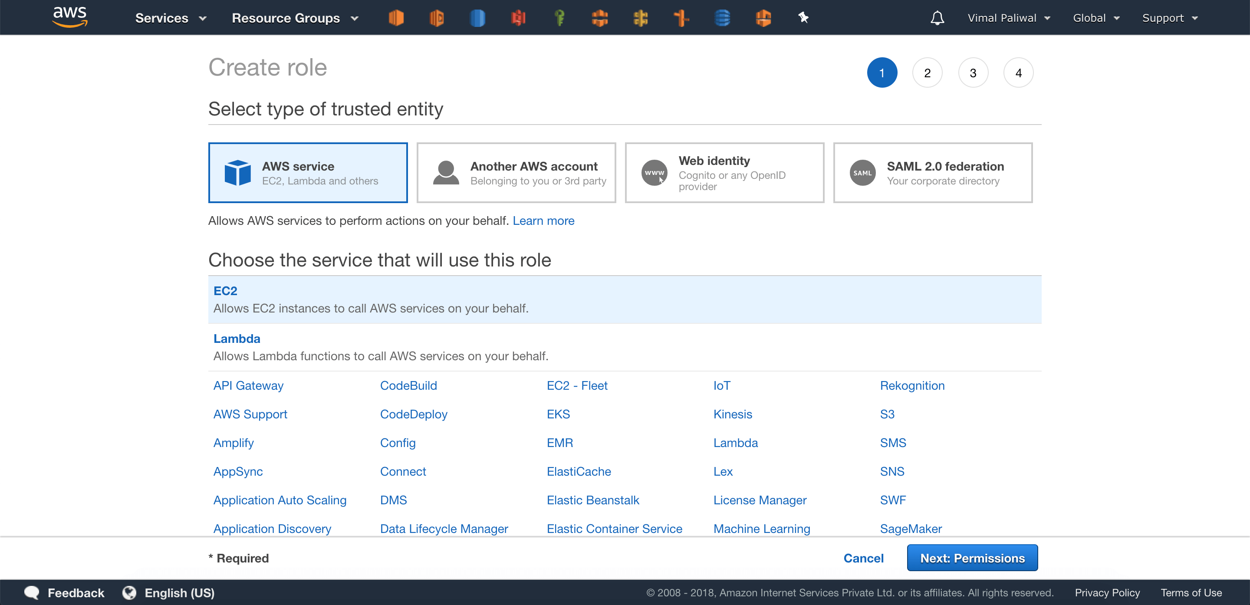The width and height of the screenshot is (1250, 605).
Task: Click the Next: Permissions button
Action: (972, 557)
